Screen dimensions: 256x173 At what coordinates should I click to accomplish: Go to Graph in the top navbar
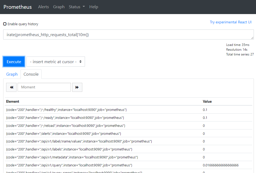coord(59,7)
